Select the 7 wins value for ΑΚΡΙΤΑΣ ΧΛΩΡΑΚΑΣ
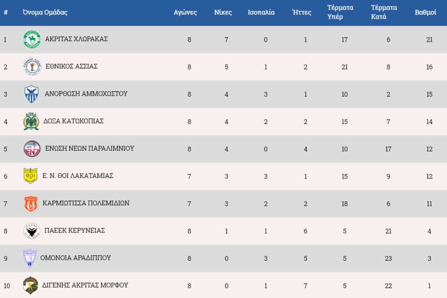This screenshot has height=298, width=447. (226, 40)
